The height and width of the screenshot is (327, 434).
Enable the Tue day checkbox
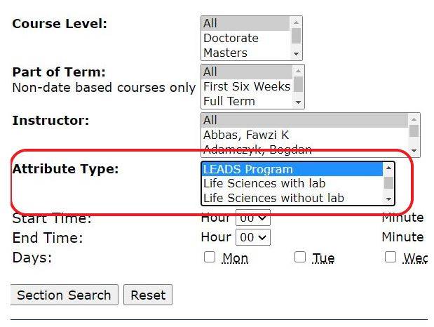[300, 257]
